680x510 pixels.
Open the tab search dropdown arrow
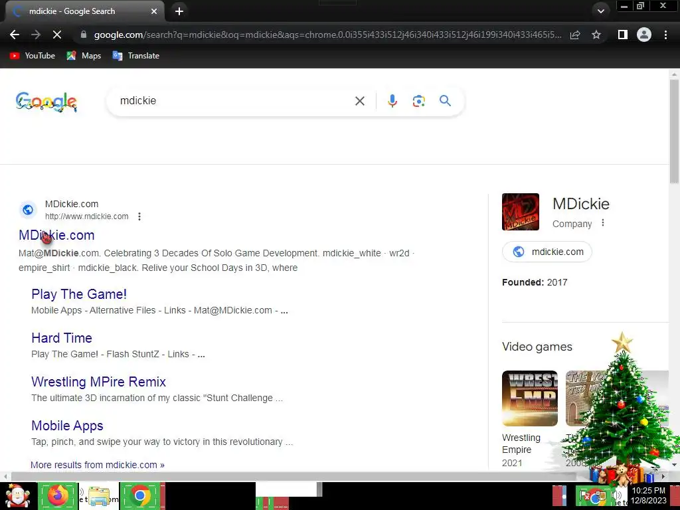(x=600, y=11)
